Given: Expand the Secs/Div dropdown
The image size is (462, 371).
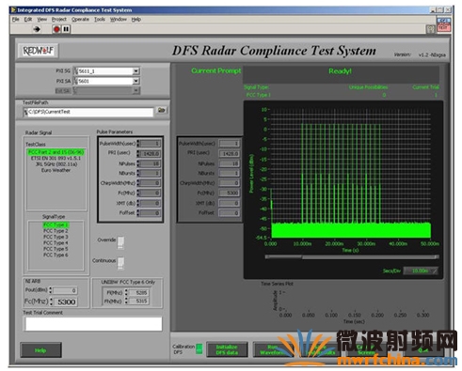Looking at the screenshot, I should point(421,271).
